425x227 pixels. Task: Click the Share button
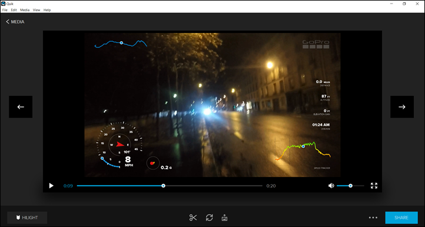(x=401, y=218)
